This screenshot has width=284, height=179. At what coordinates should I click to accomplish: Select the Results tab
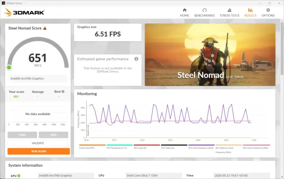tap(250, 13)
